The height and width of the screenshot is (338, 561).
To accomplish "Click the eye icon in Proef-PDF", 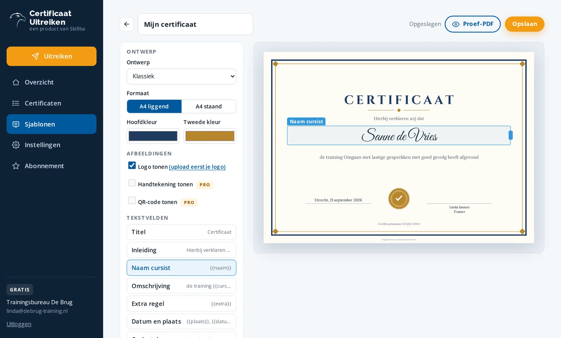I will click(x=455, y=24).
